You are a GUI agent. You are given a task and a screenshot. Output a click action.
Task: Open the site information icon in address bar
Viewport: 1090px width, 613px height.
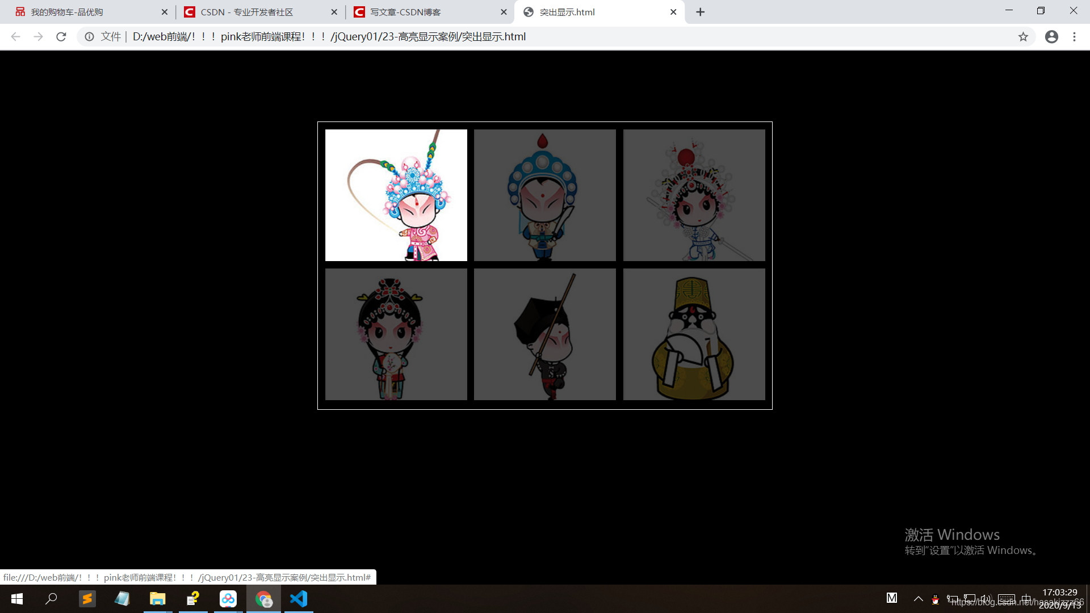point(90,36)
